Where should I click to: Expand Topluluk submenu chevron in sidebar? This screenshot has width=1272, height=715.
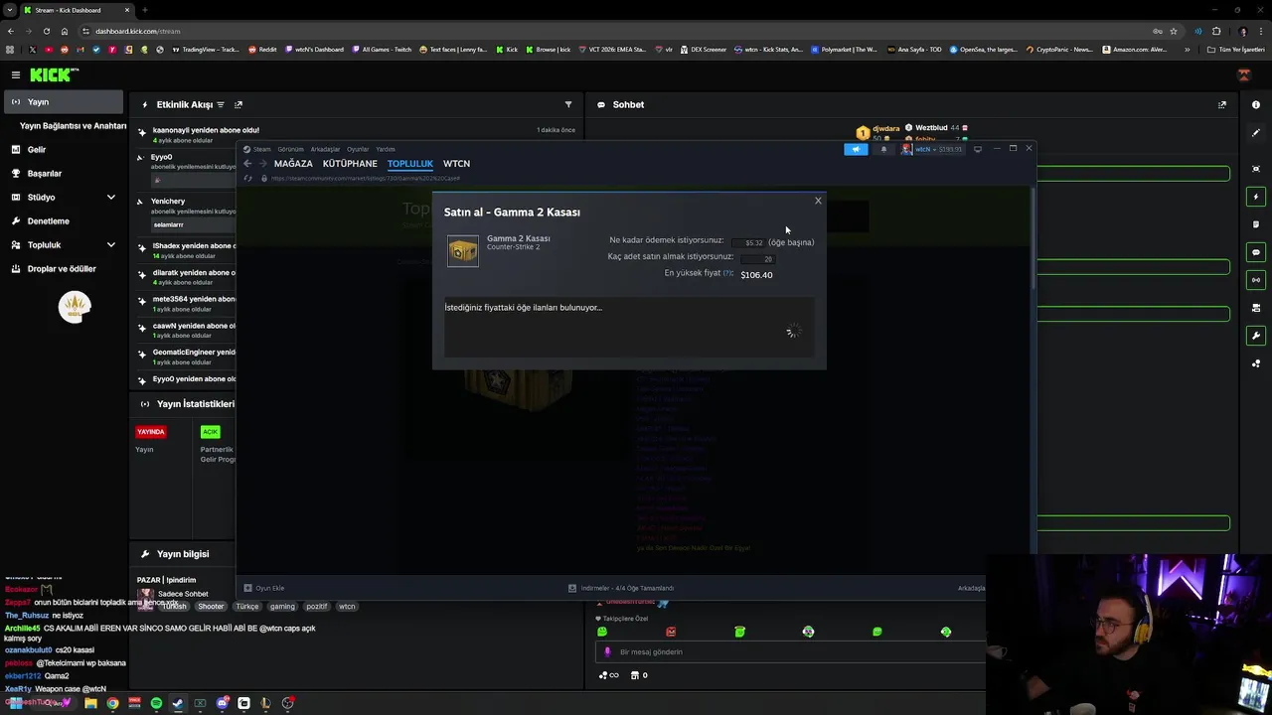tap(110, 244)
